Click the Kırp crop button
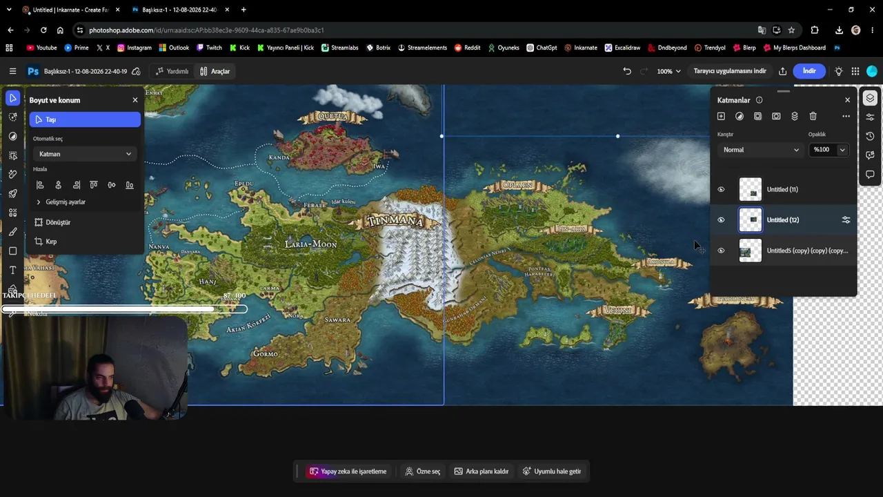Screen dimensions: 883x497 coord(46,242)
